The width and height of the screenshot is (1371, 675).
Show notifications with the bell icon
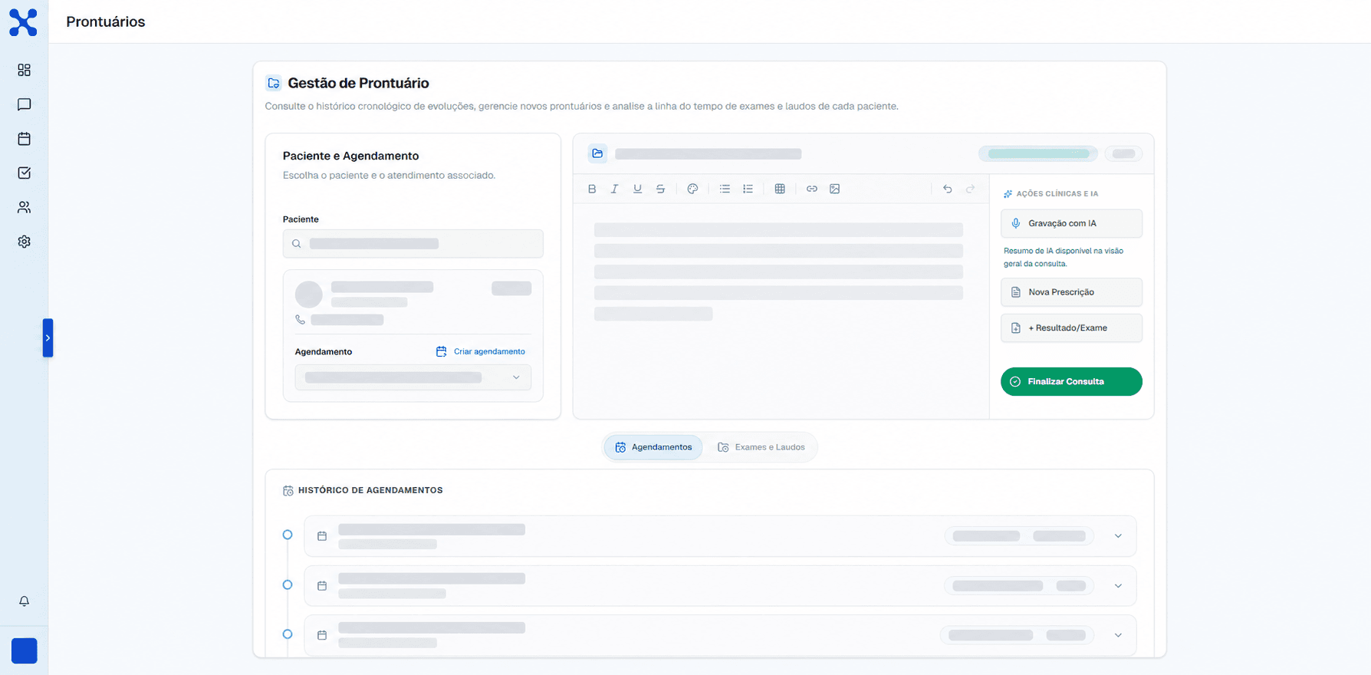pyautogui.click(x=24, y=601)
